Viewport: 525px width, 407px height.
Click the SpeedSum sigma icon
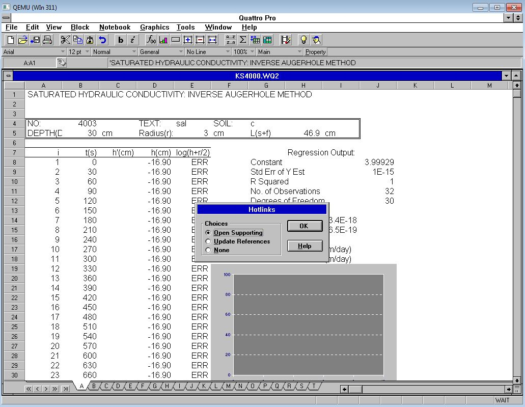[x=243, y=40]
